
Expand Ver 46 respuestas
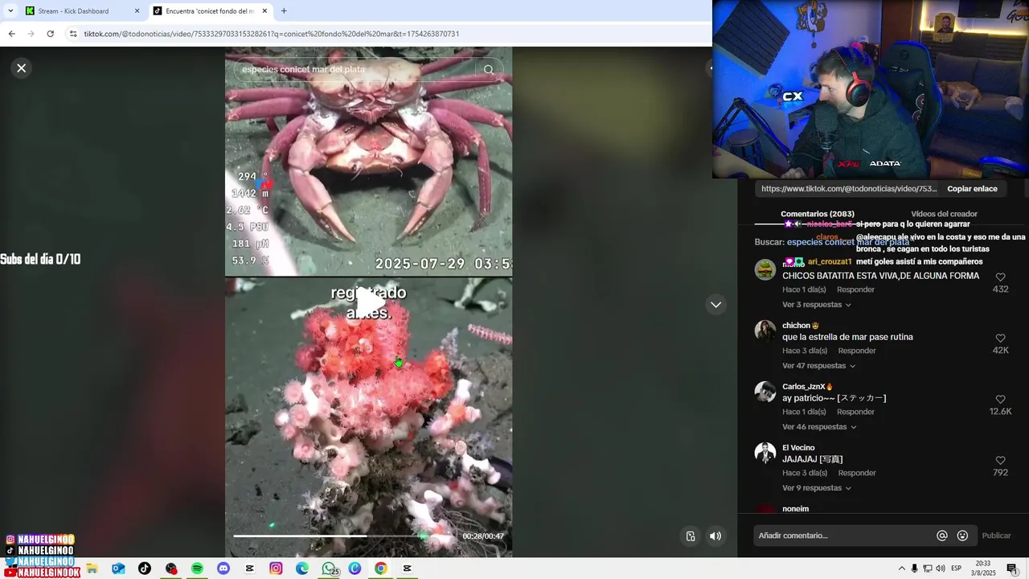pyautogui.click(x=819, y=427)
